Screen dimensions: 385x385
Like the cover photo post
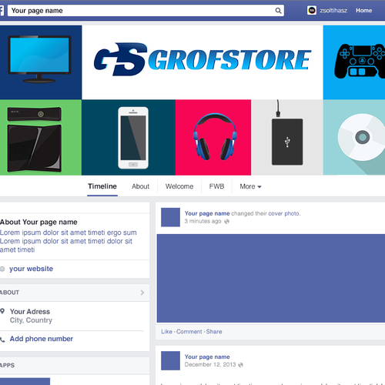point(166,332)
